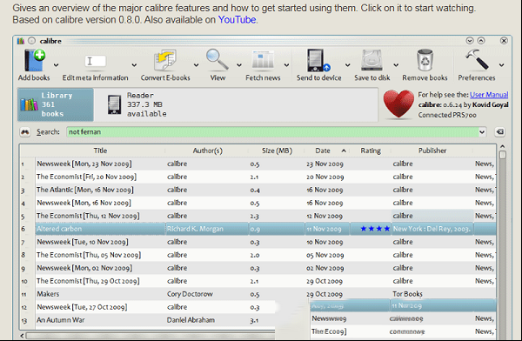Select the Altered carbon row
This screenshot has height=341, width=522.
[265, 229]
